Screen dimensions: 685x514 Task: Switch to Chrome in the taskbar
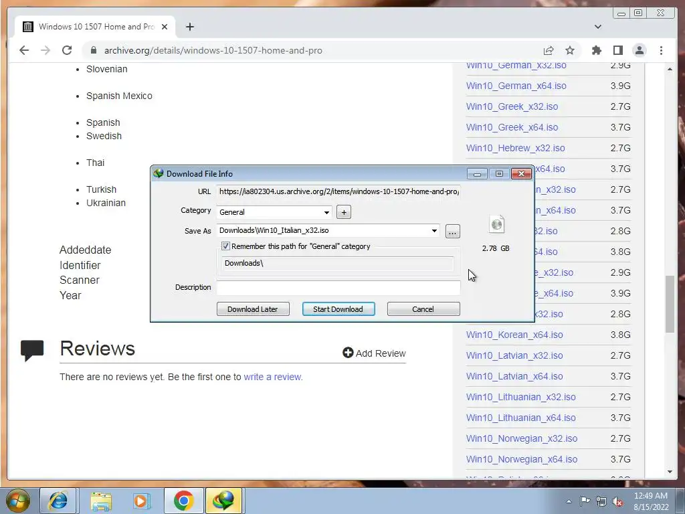tap(183, 501)
